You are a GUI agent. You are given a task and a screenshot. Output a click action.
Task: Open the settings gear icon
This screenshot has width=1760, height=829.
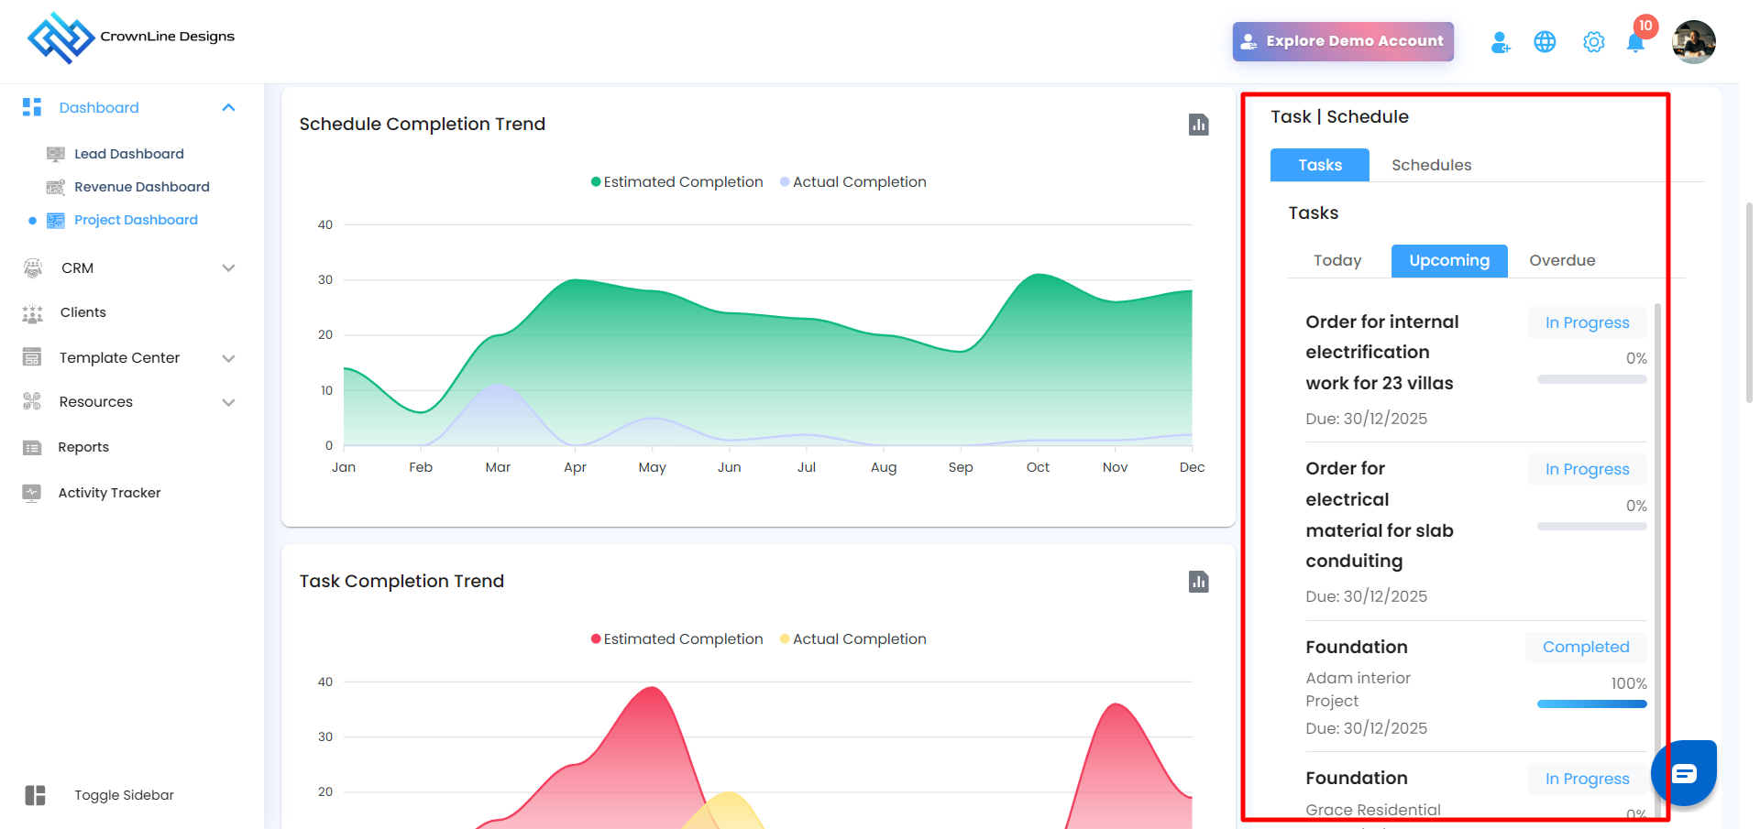coord(1593,42)
